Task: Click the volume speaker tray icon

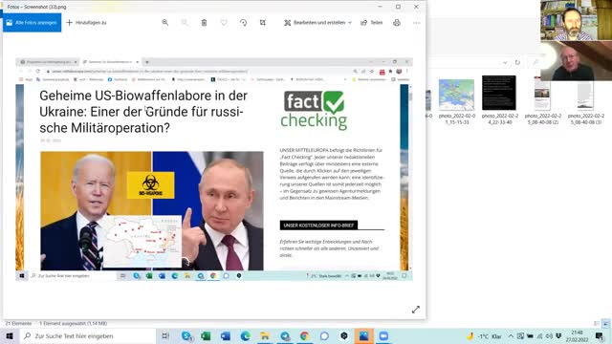Action: point(549,336)
